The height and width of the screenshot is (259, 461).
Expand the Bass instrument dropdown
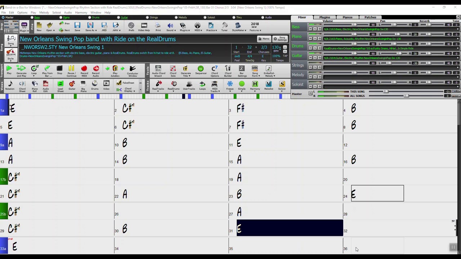click(457, 29)
